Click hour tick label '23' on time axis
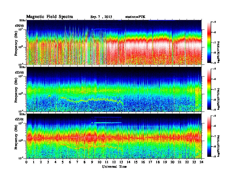240x186 pixels. pyautogui.click(x=194, y=162)
